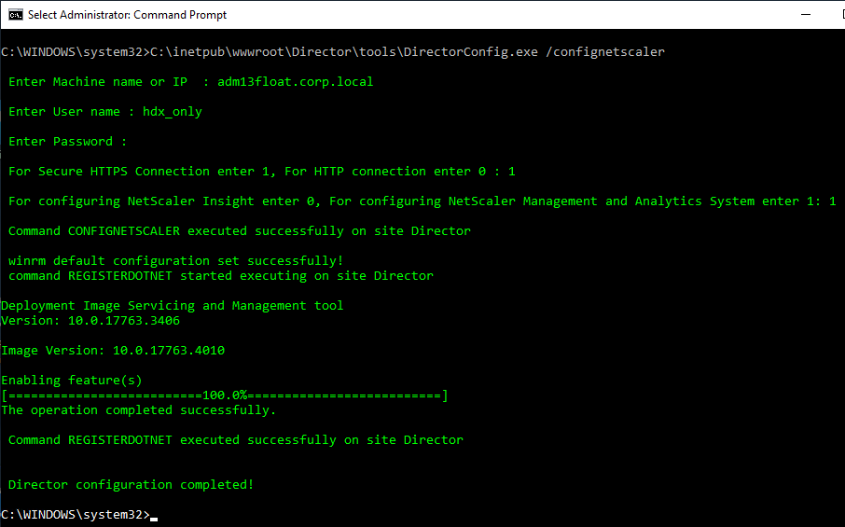Image resolution: width=845 pixels, height=527 pixels.
Task: Click the cursor at the bottom system32 prompt
Action: (154, 519)
